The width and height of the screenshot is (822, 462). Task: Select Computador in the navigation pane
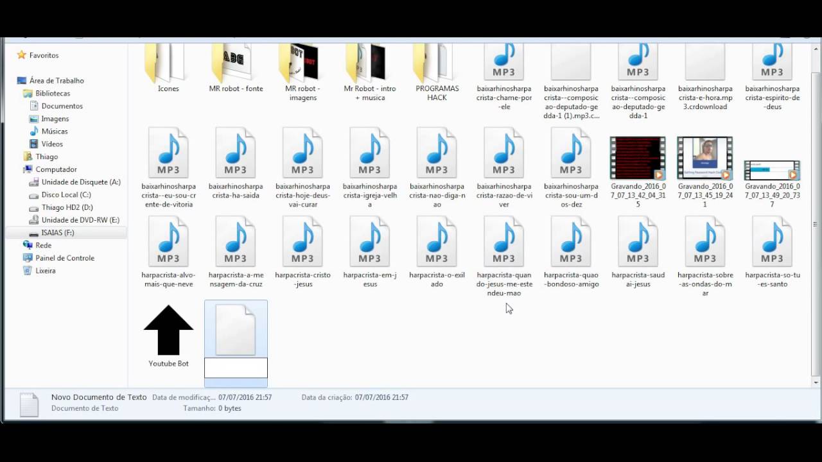pos(56,169)
